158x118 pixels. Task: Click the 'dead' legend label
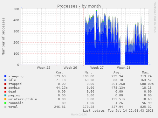12,92
